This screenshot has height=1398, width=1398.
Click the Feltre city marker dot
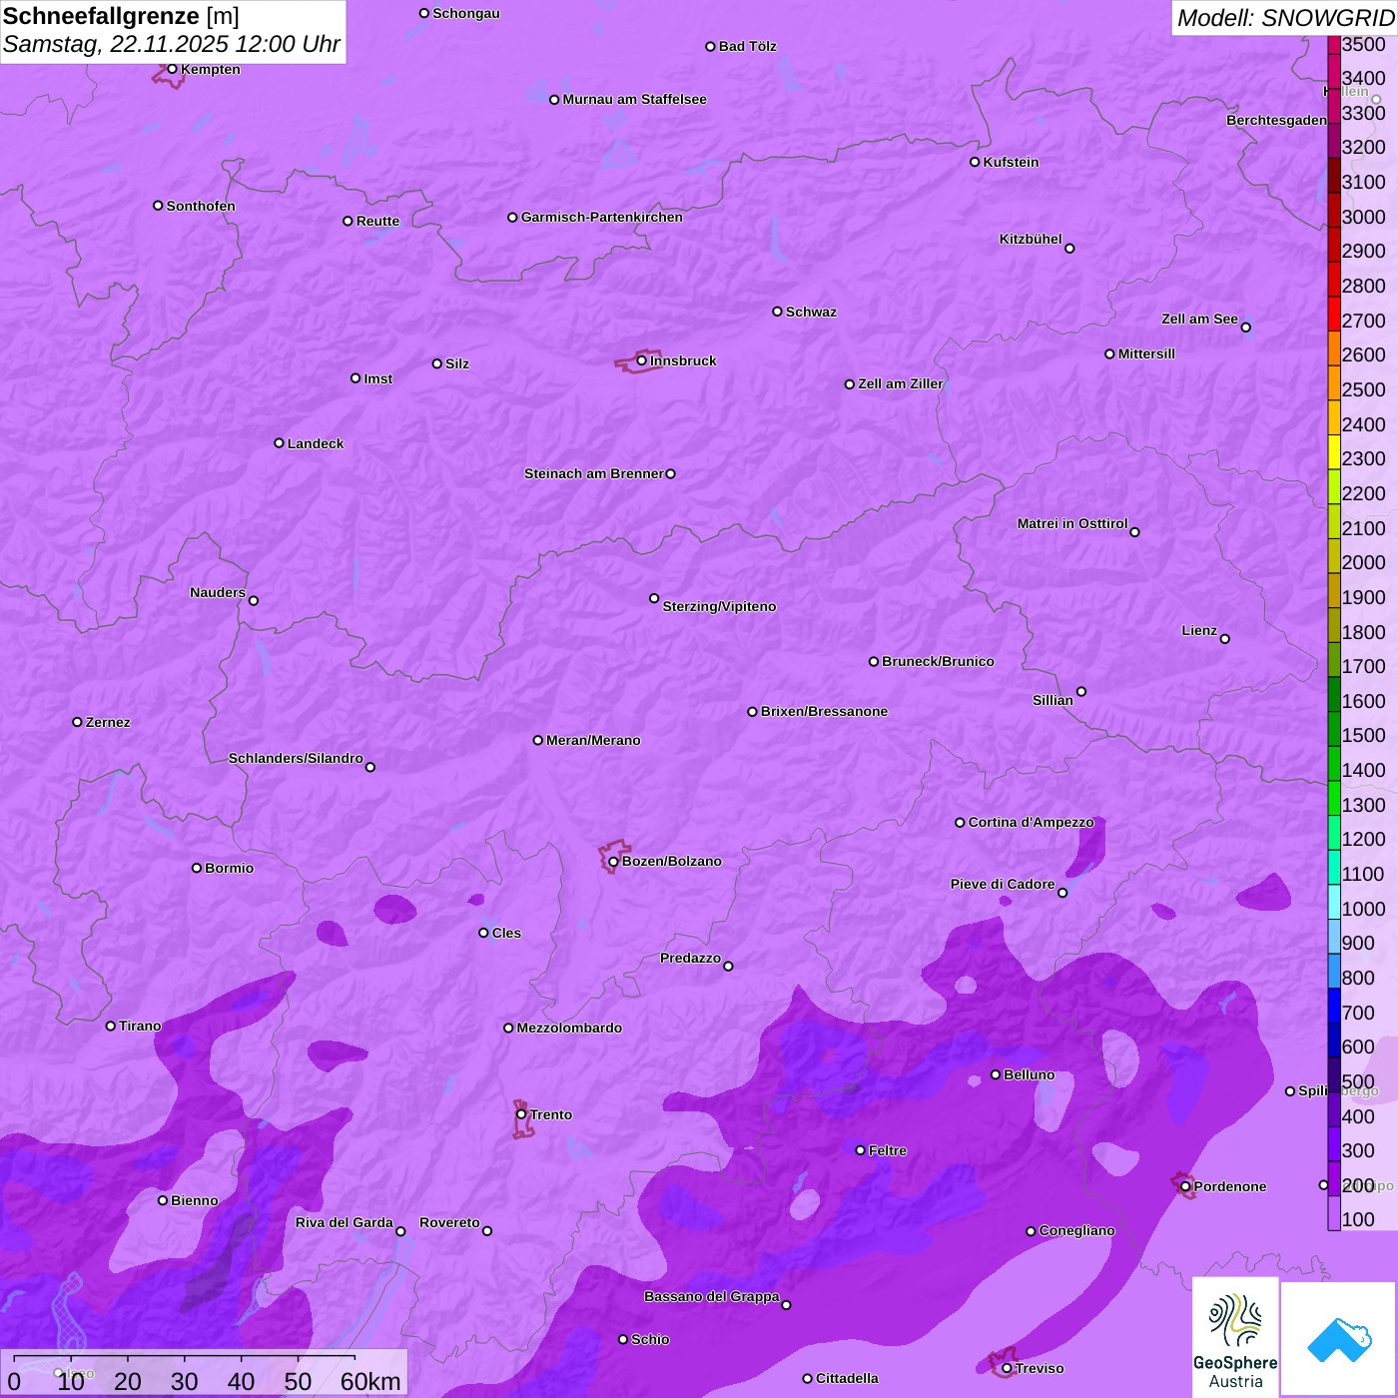[x=860, y=1150]
